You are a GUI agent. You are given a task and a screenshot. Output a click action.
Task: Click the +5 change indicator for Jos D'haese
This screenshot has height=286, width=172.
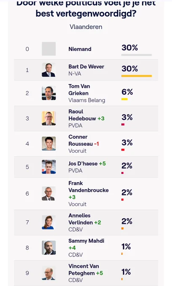(102, 164)
